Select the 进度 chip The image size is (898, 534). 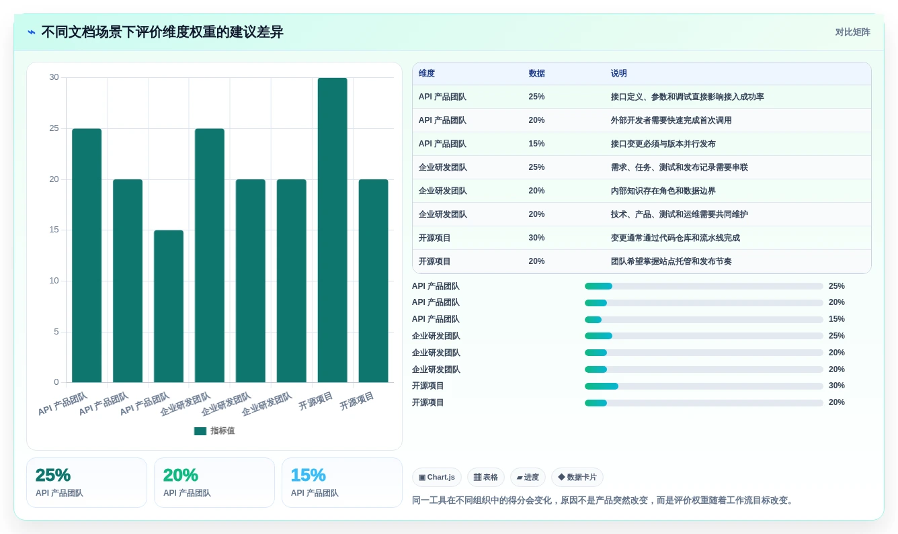[x=528, y=478]
